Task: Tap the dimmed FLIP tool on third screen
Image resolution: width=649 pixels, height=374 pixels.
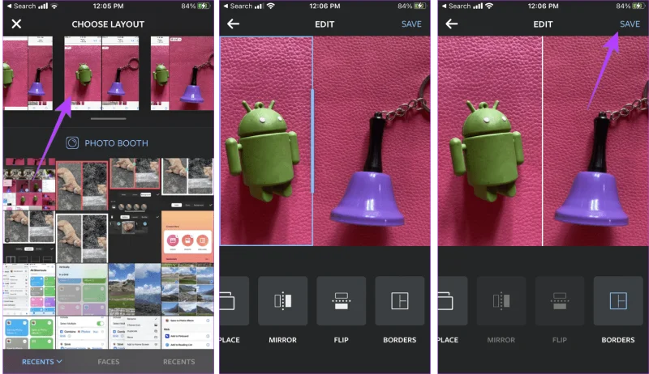Action: click(560, 301)
